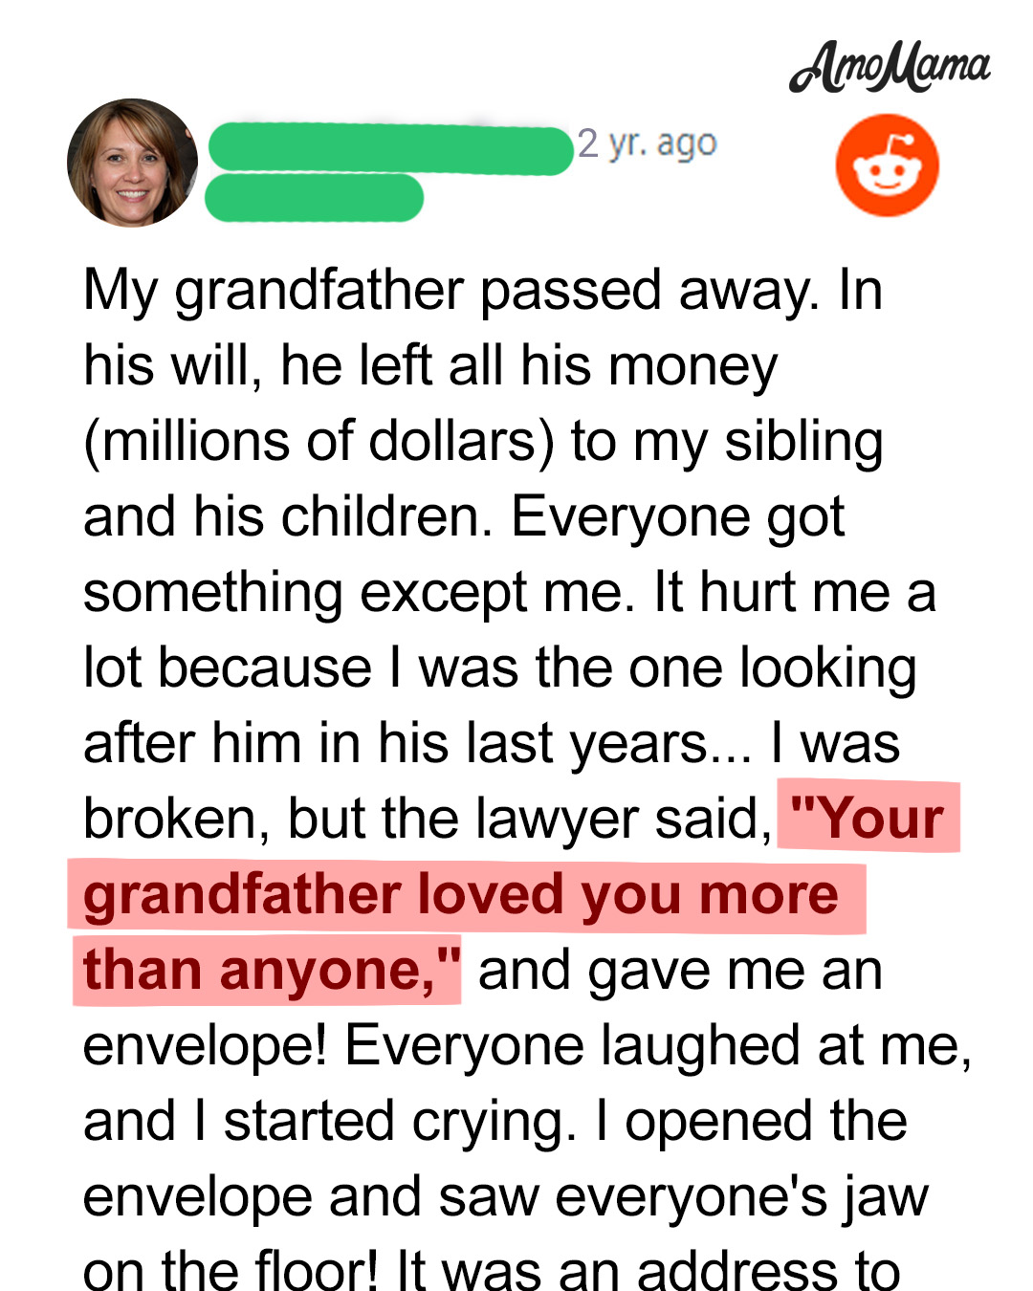
Task: Click the text 'and gave me an'
Action: (x=680, y=971)
